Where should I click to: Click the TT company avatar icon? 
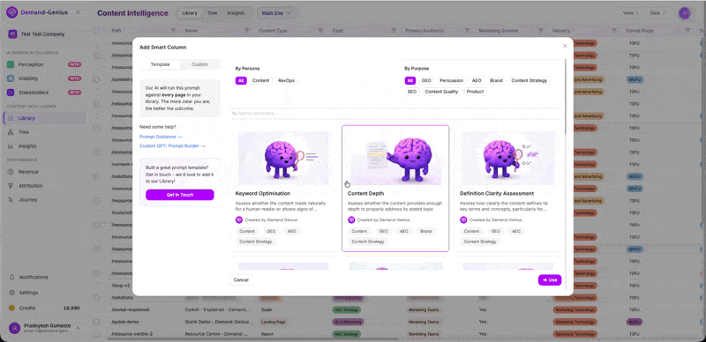tap(12, 34)
